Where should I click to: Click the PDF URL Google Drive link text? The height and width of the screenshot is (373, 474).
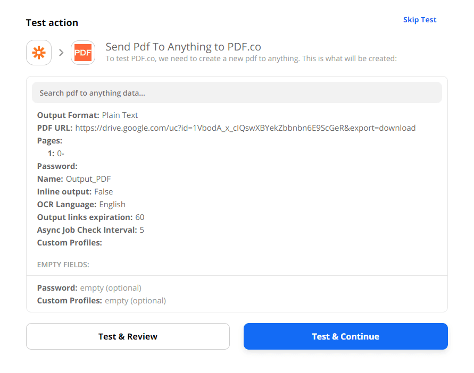245,128
